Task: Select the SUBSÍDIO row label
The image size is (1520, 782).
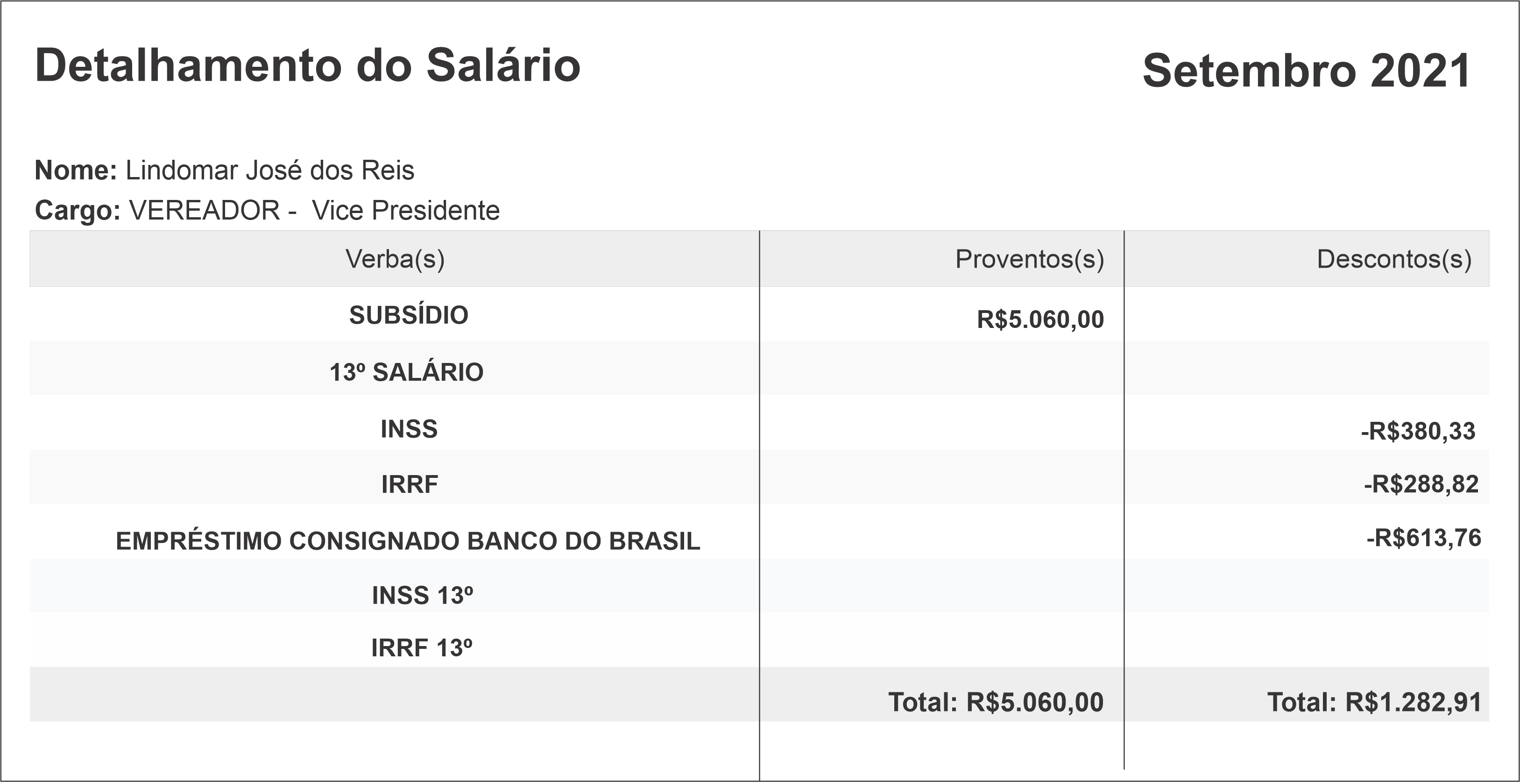Action: pyautogui.click(x=408, y=314)
